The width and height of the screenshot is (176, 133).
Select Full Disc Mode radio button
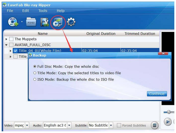35,66
